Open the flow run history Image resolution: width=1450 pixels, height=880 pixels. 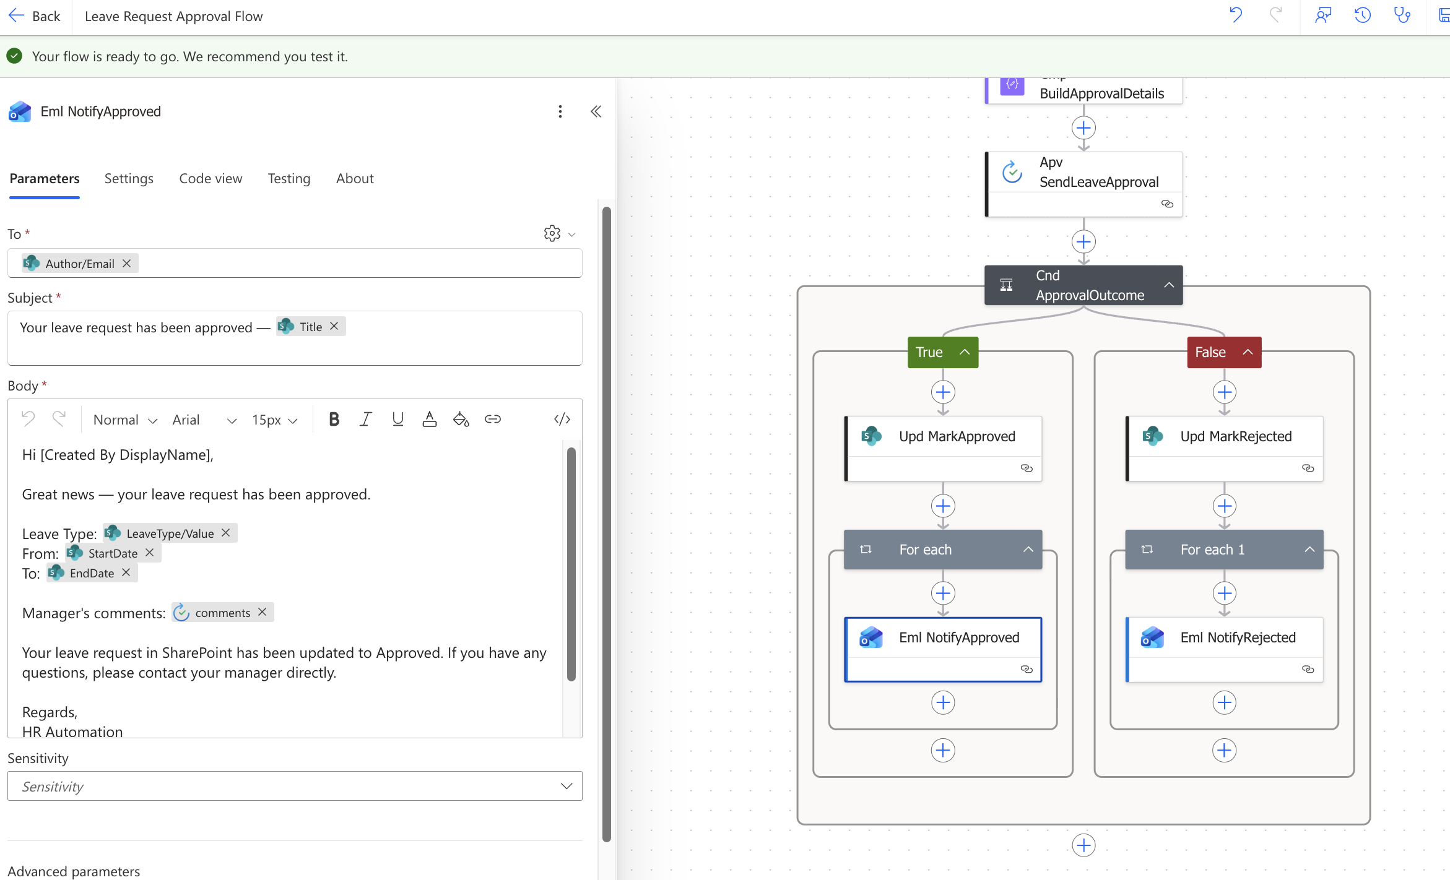1362,14
